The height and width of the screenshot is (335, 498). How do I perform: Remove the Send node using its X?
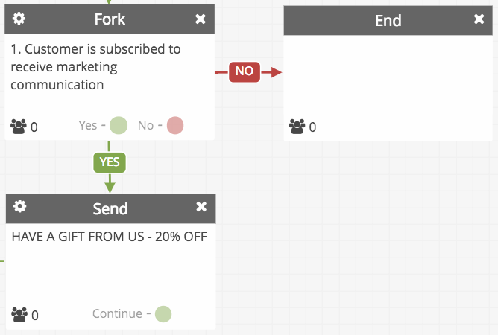click(201, 206)
